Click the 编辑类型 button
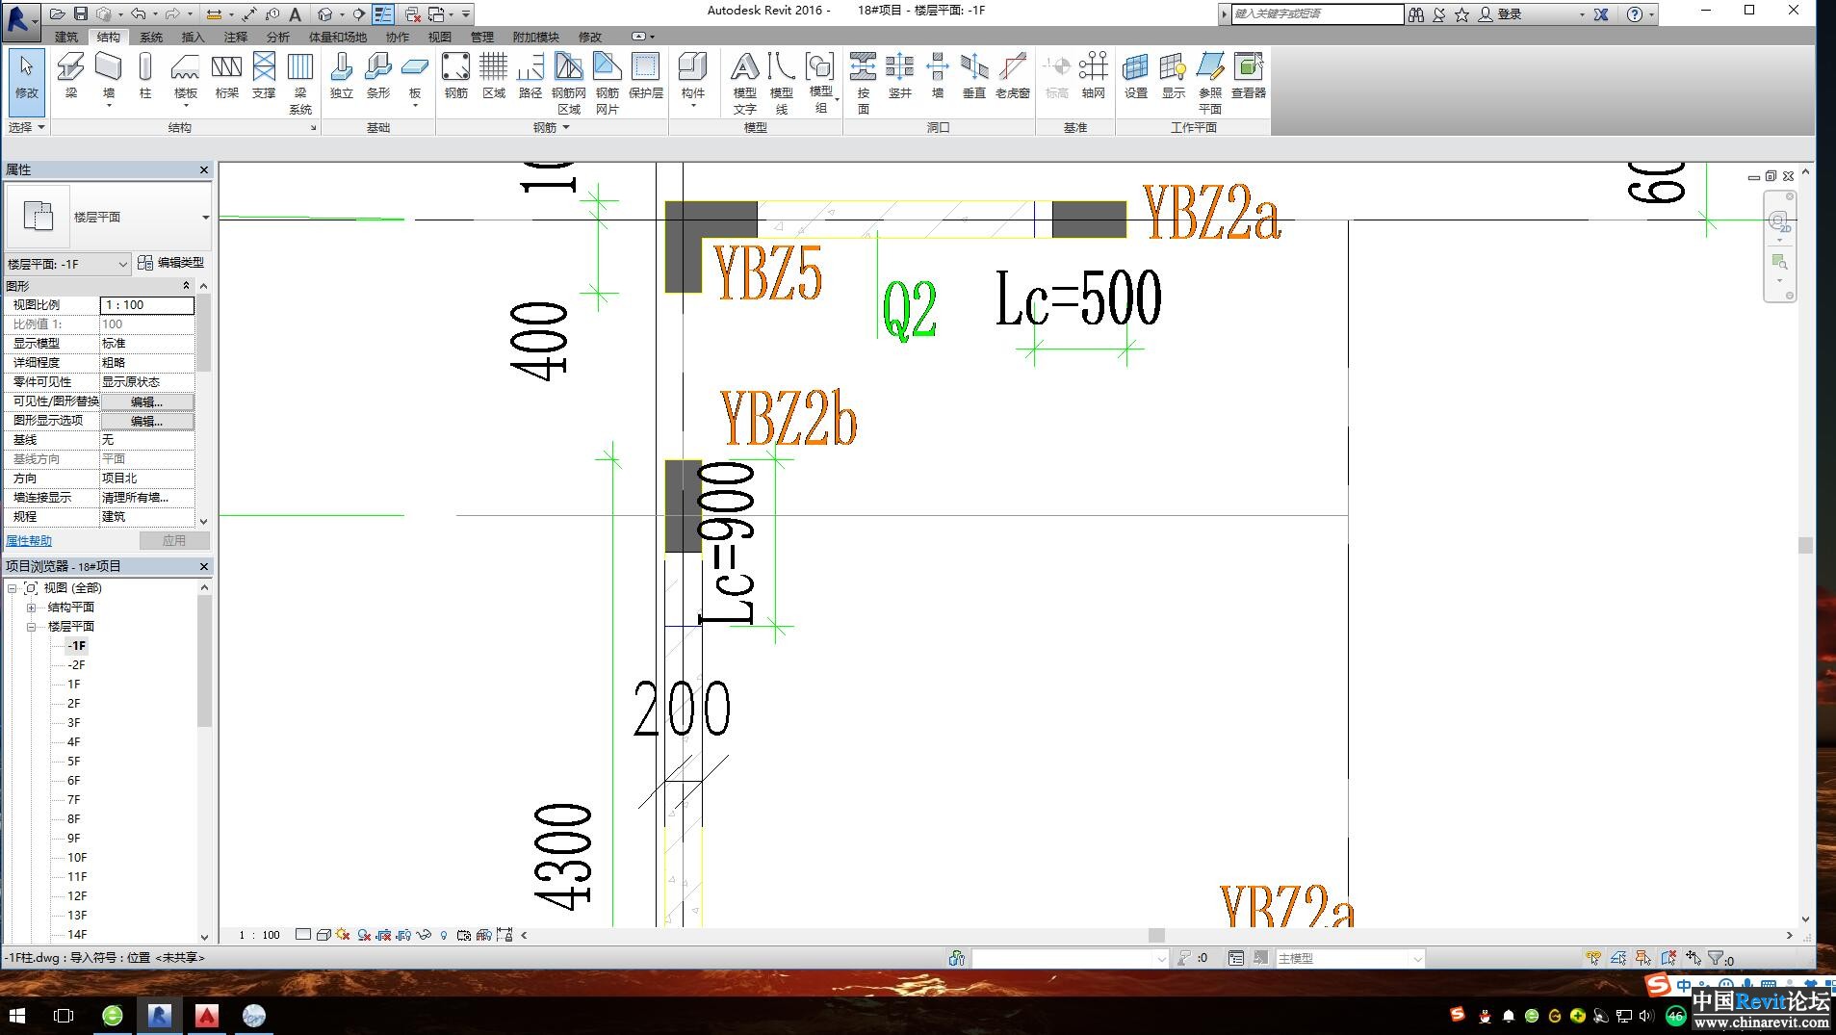 (x=170, y=263)
